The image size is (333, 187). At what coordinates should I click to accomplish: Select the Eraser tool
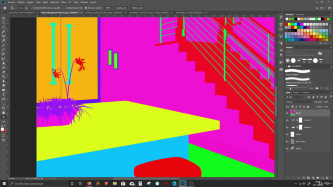click(x=4, y=72)
